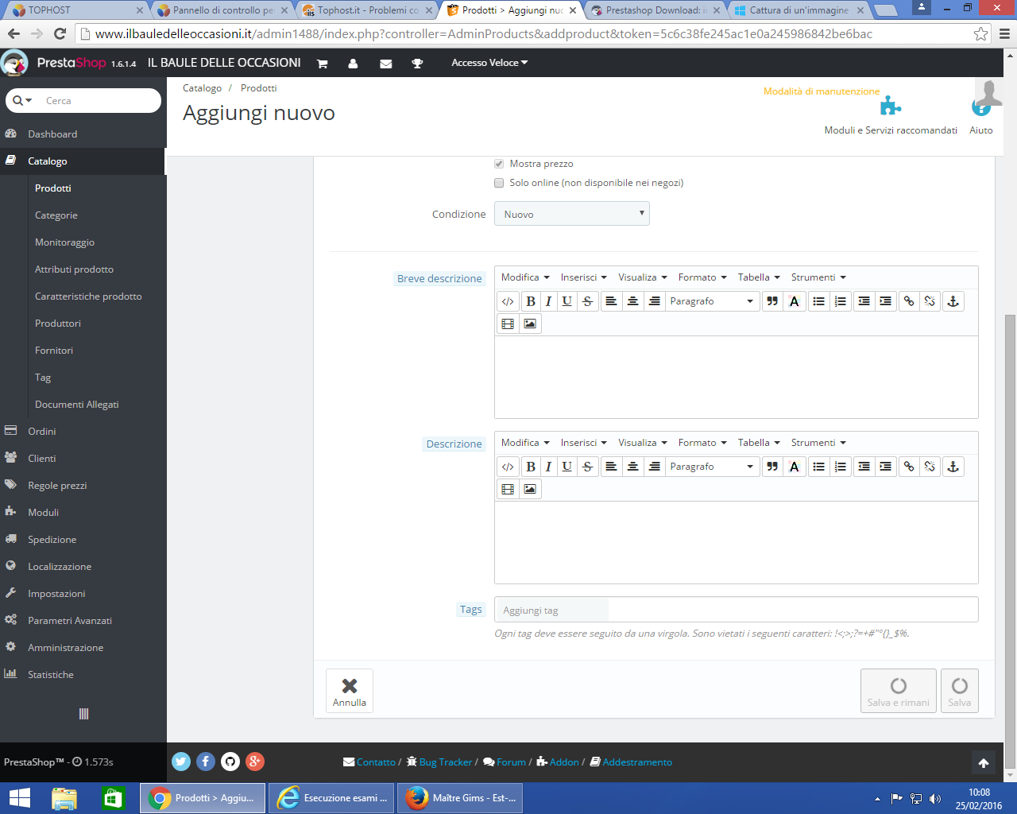Open Moduli in sidebar
Viewport: 1017px width, 814px height.
click(x=44, y=513)
